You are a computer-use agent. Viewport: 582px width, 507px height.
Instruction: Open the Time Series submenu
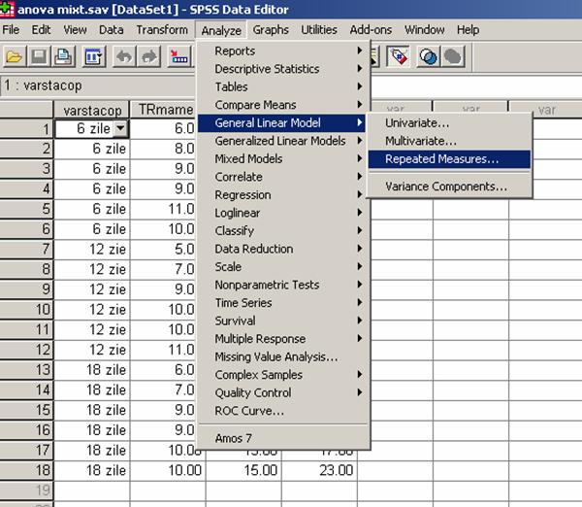point(282,303)
